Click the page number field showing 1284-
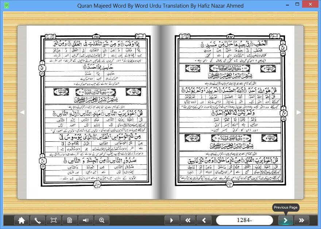The height and width of the screenshot is (229, 321). 244,220
